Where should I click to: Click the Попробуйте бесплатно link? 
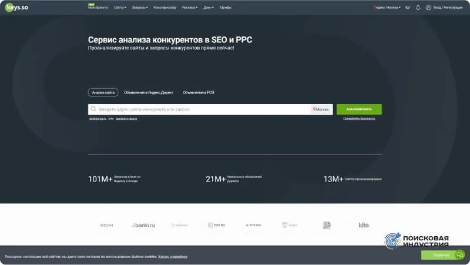click(x=359, y=119)
